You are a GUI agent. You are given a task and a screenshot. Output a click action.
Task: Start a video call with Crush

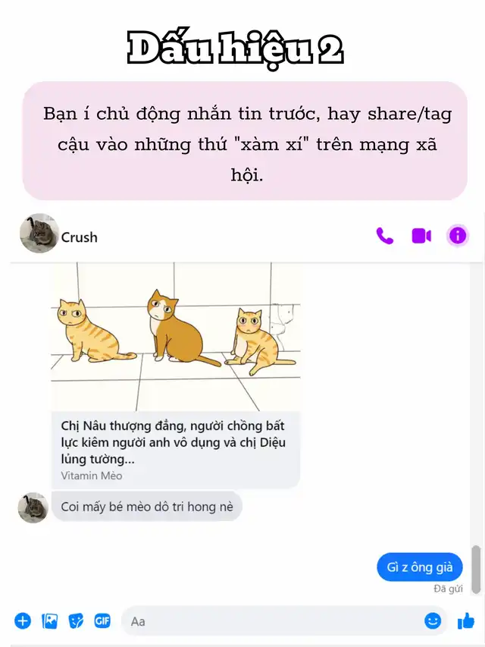[421, 237]
